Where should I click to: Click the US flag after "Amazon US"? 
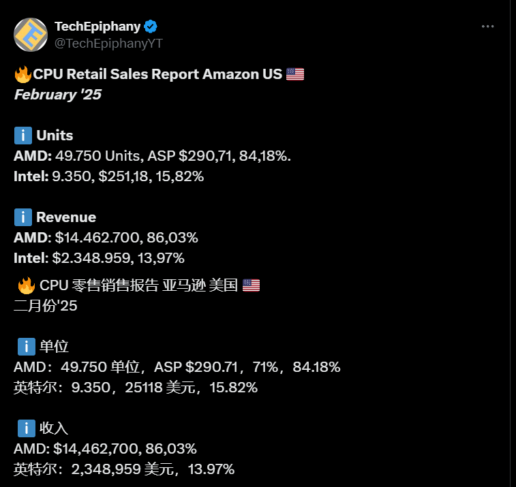pos(295,74)
